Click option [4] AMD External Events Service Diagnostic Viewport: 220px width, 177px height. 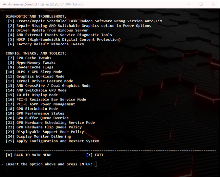pyautogui.click(x=60, y=35)
